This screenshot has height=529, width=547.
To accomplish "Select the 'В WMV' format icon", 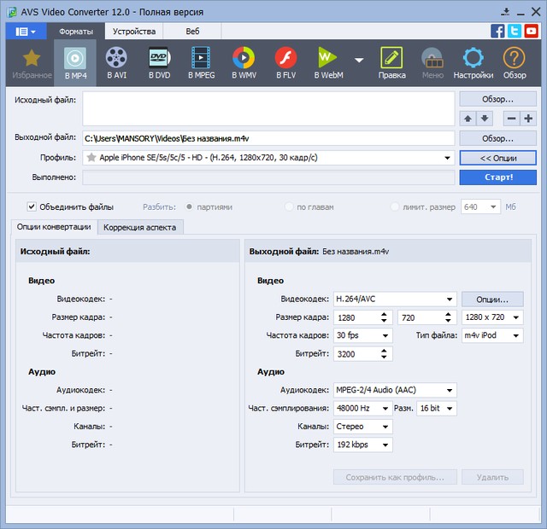I will point(243,62).
